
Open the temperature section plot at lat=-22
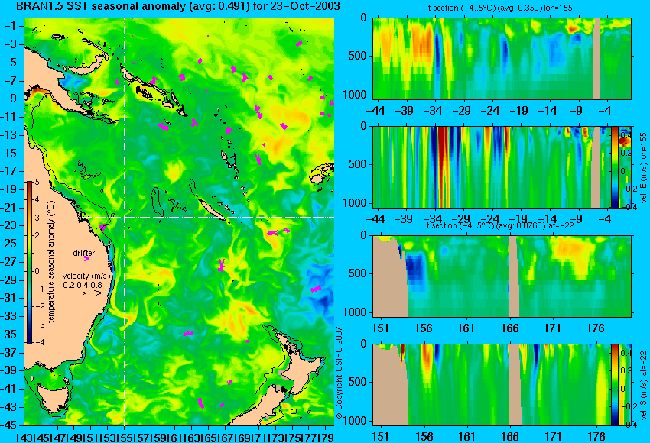pyautogui.click(x=502, y=276)
